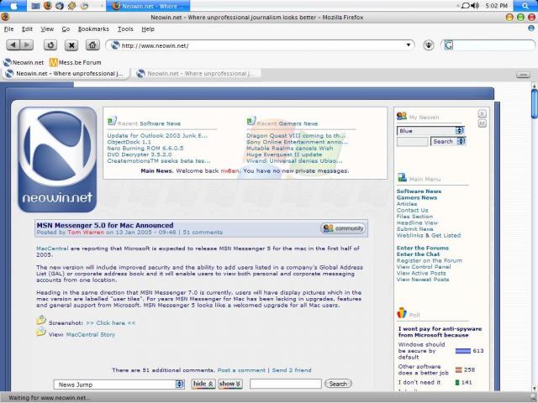Screen dimensions: 538x403
Task: Click the vertical scrollbar thumb
Action: pos(534,103)
